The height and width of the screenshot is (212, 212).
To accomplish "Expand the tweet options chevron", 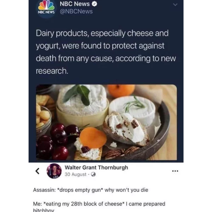I will click(x=175, y=5).
